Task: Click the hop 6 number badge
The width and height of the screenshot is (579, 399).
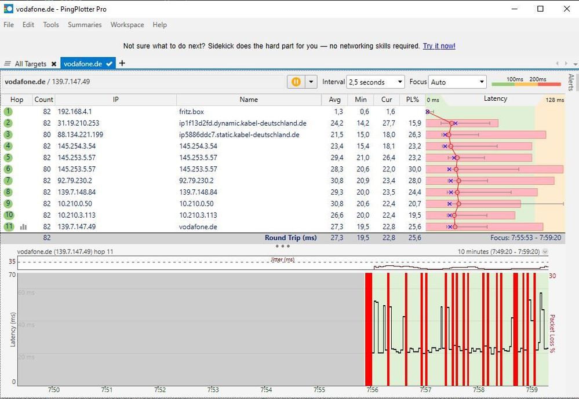Action: tap(9, 169)
